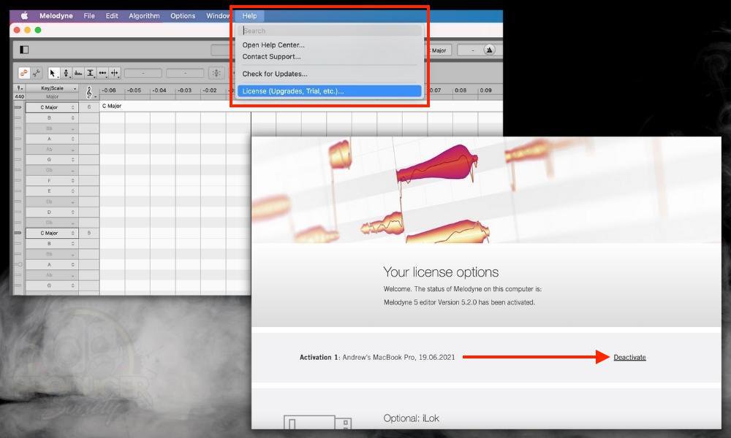Viewport: 731px width, 438px height.
Task: Click the E row stepper arrows
Action: coord(72,191)
